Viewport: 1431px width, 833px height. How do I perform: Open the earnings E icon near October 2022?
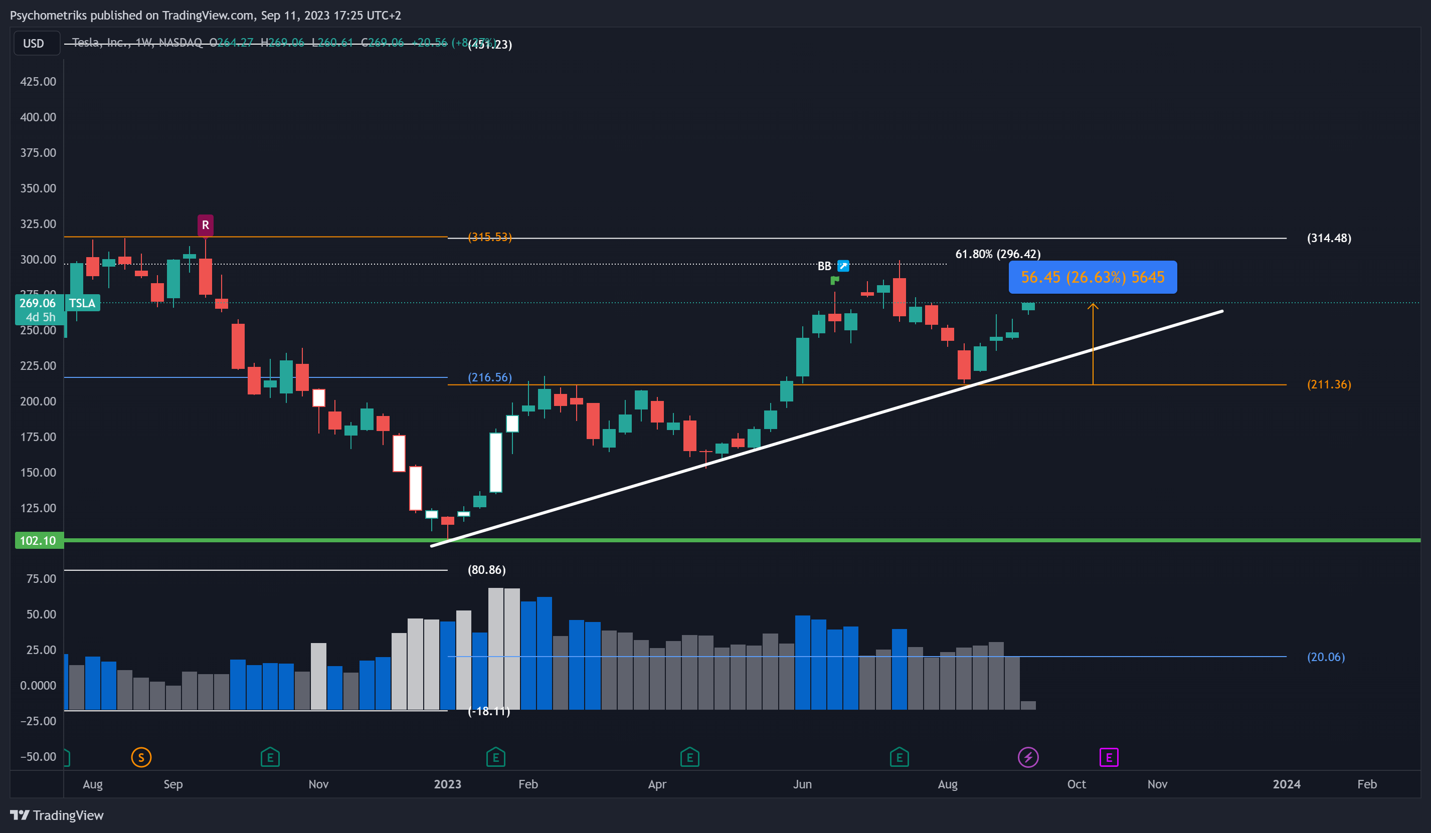(270, 757)
